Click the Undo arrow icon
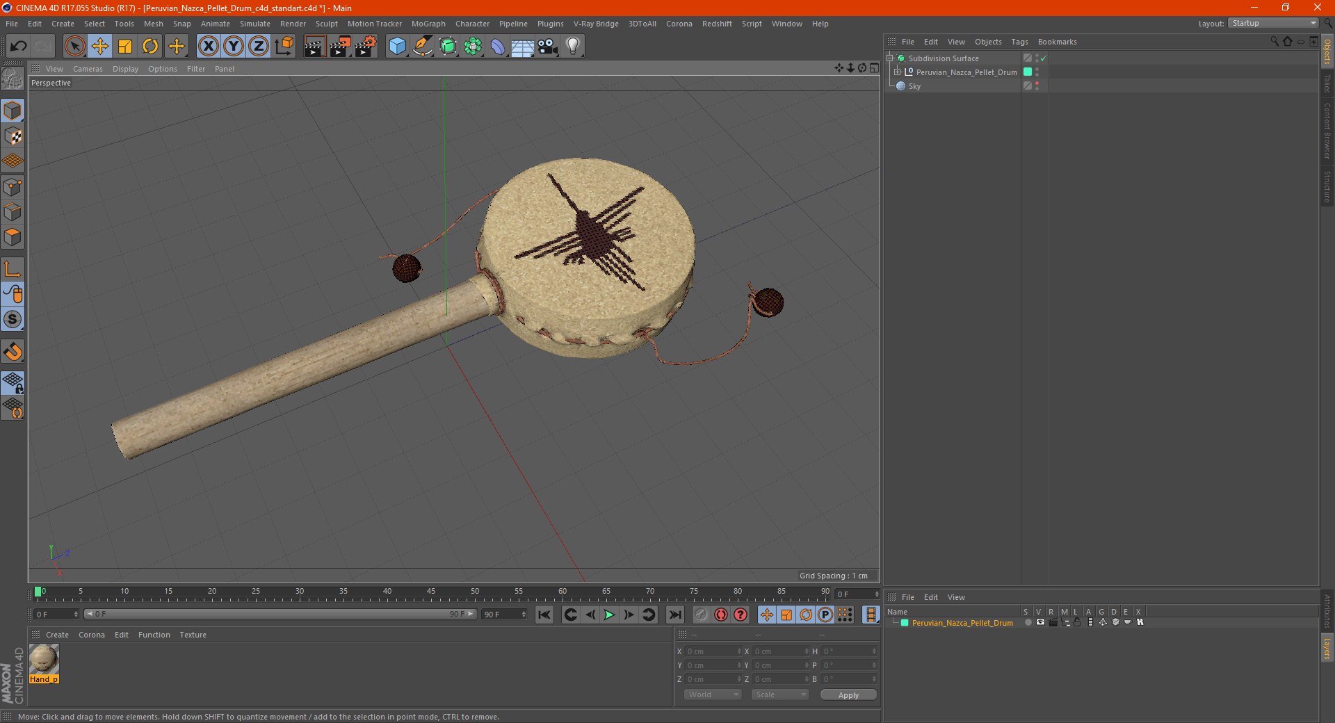This screenshot has width=1335, height=723. click(x=19, y=47)
